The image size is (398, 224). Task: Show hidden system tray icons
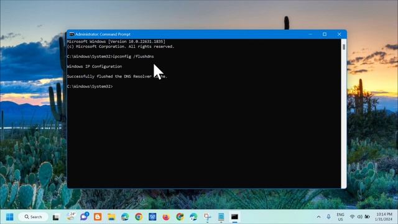[318, 217]
